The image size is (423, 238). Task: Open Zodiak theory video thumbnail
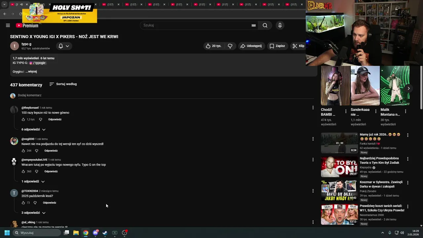tap(339, 167)
